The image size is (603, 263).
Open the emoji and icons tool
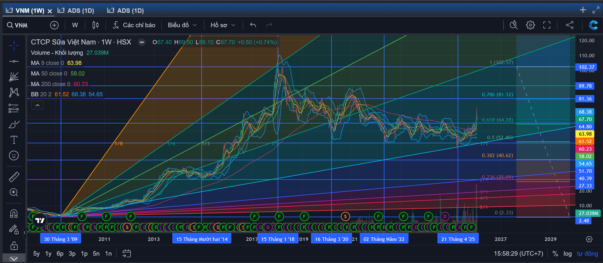pyautogui.click(x=14, y=155)
